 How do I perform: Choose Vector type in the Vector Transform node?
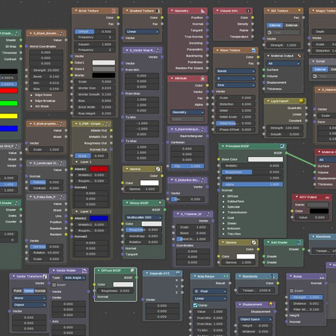pyautogui.click(x=29, y=291)
